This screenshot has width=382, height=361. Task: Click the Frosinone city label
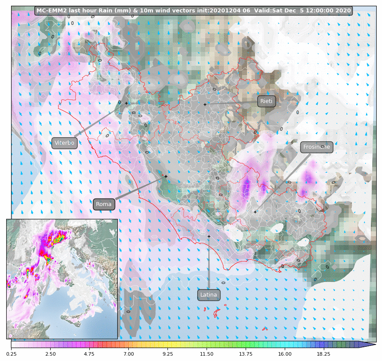click(316, 147)
